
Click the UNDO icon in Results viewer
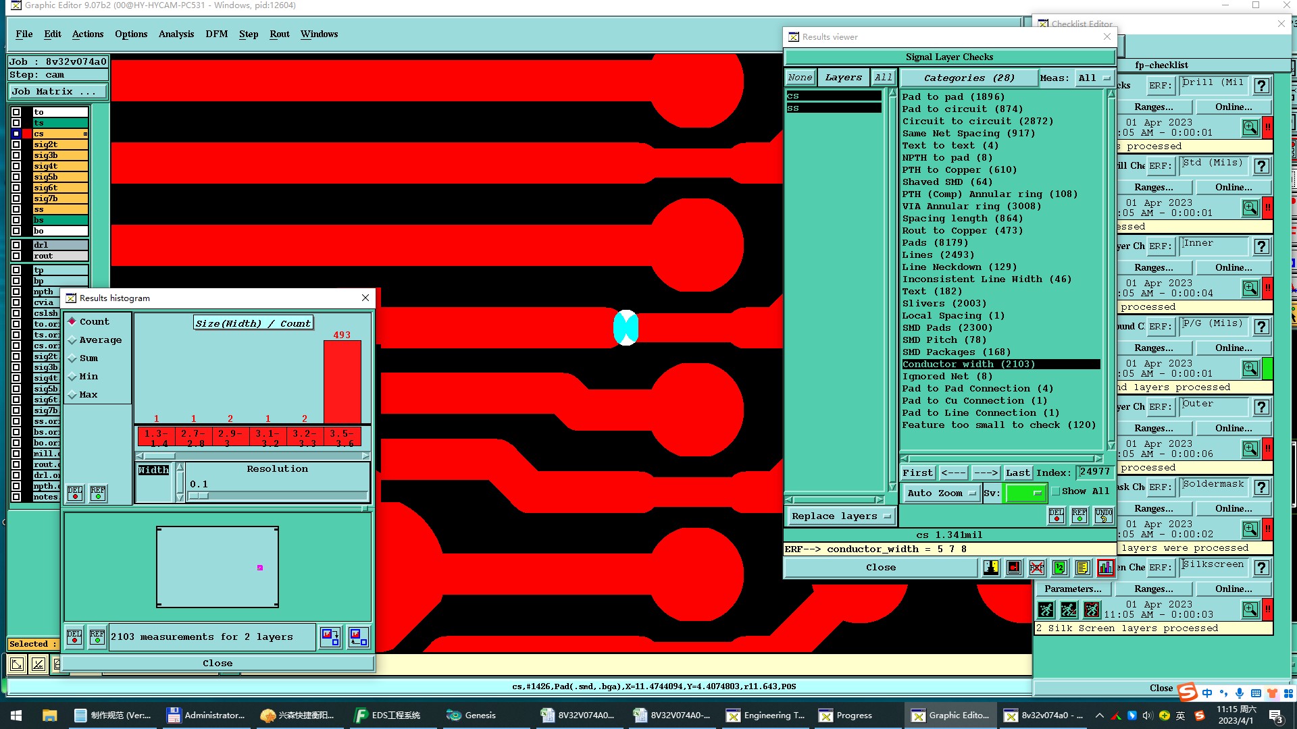click(1104, 516)
